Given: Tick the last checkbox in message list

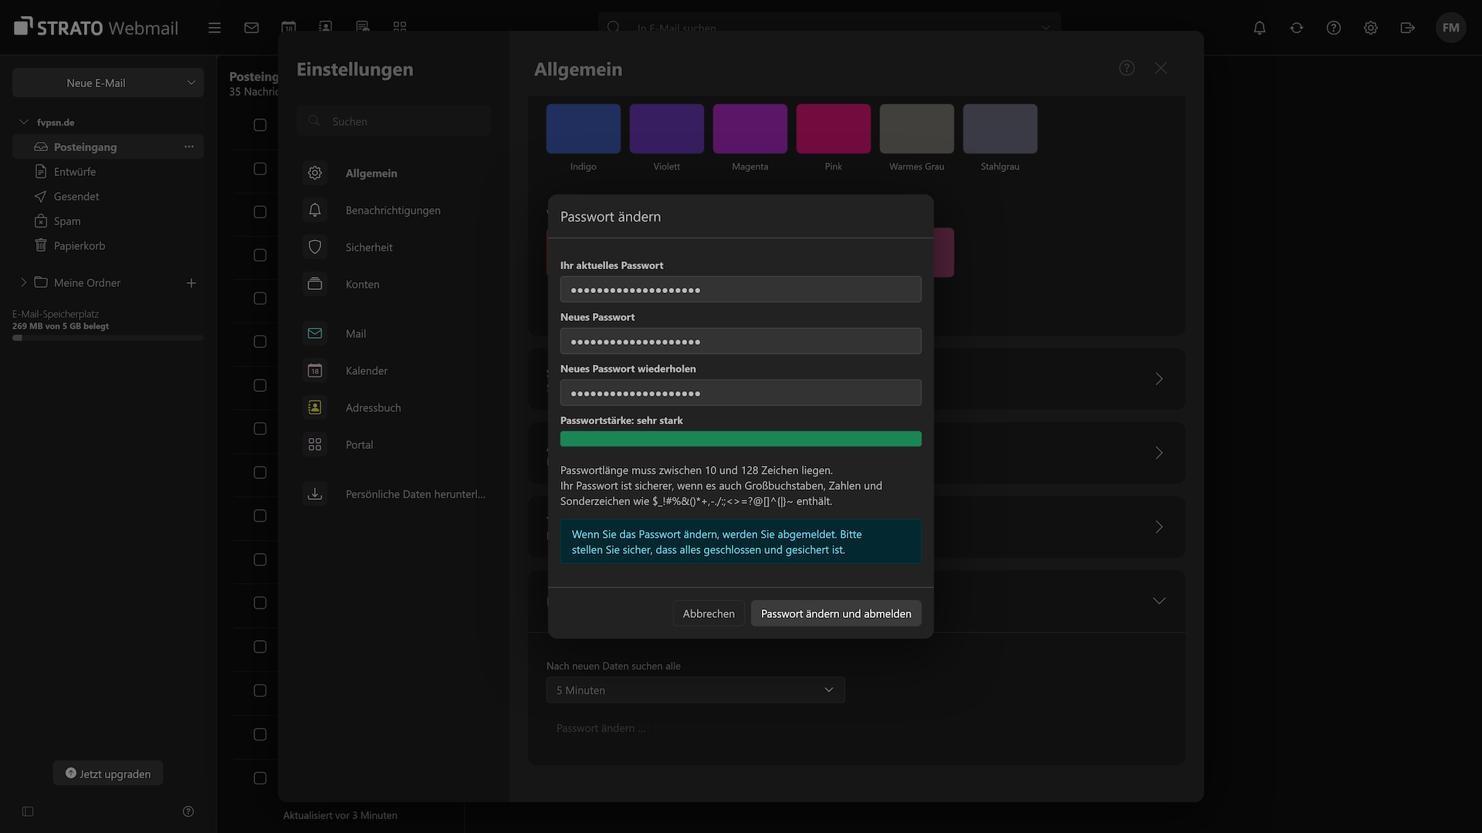Looking at the screenshot, I should click(260, 778).
